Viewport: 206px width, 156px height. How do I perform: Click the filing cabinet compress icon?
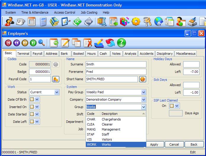click(102, 22)
